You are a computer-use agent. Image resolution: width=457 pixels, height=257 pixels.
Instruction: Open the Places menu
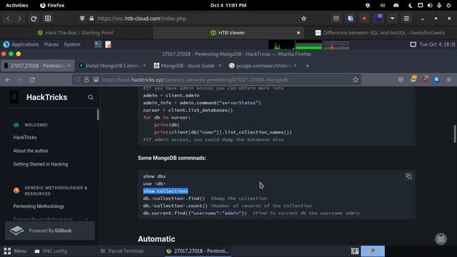tap(51, 44)
